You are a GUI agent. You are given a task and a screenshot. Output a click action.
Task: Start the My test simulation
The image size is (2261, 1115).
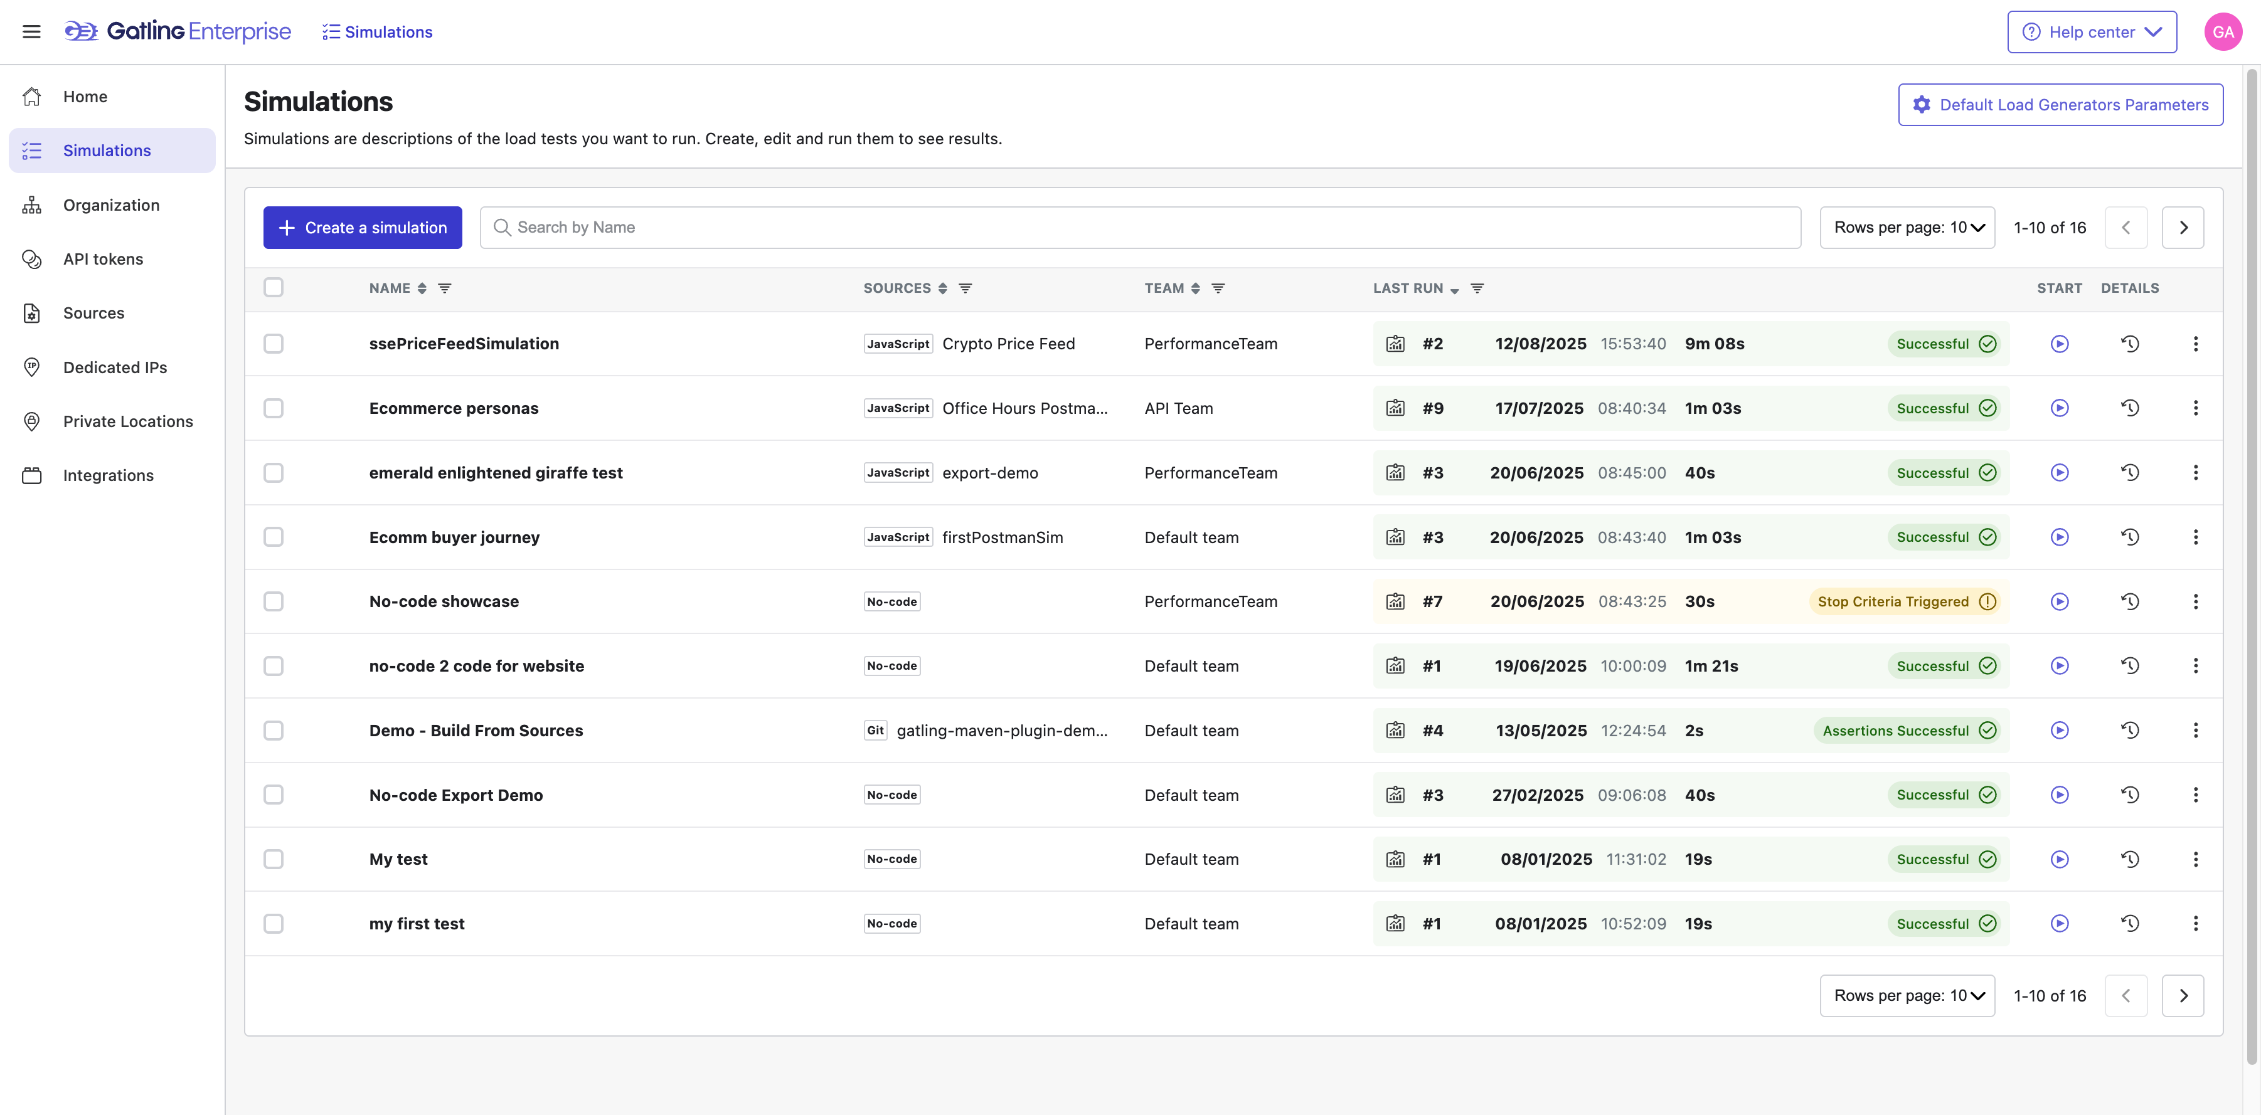2059,860
